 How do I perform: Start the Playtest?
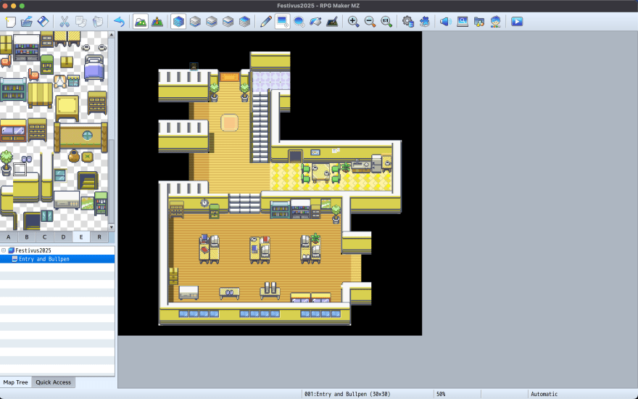click(517, 22)
